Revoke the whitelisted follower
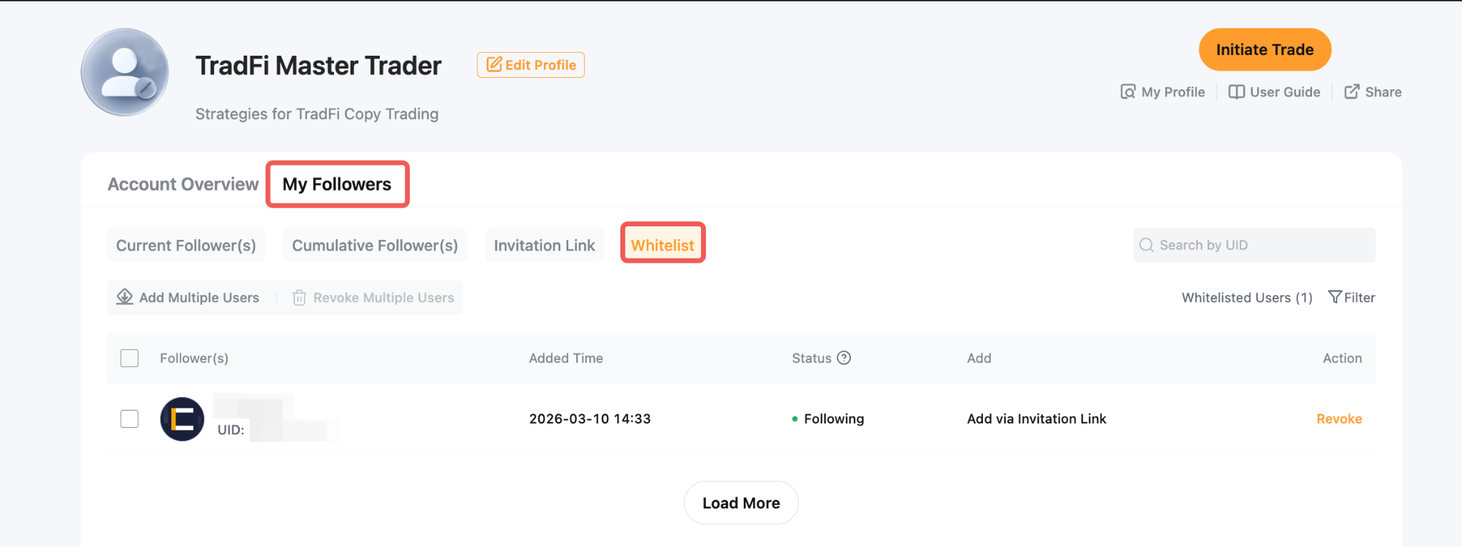Screen dimensions: 1462x547 coord(1339,419)
